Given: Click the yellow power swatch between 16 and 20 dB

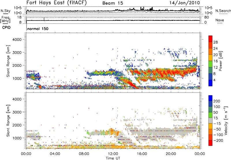Looking at the screenshot, I should point(210,58).
